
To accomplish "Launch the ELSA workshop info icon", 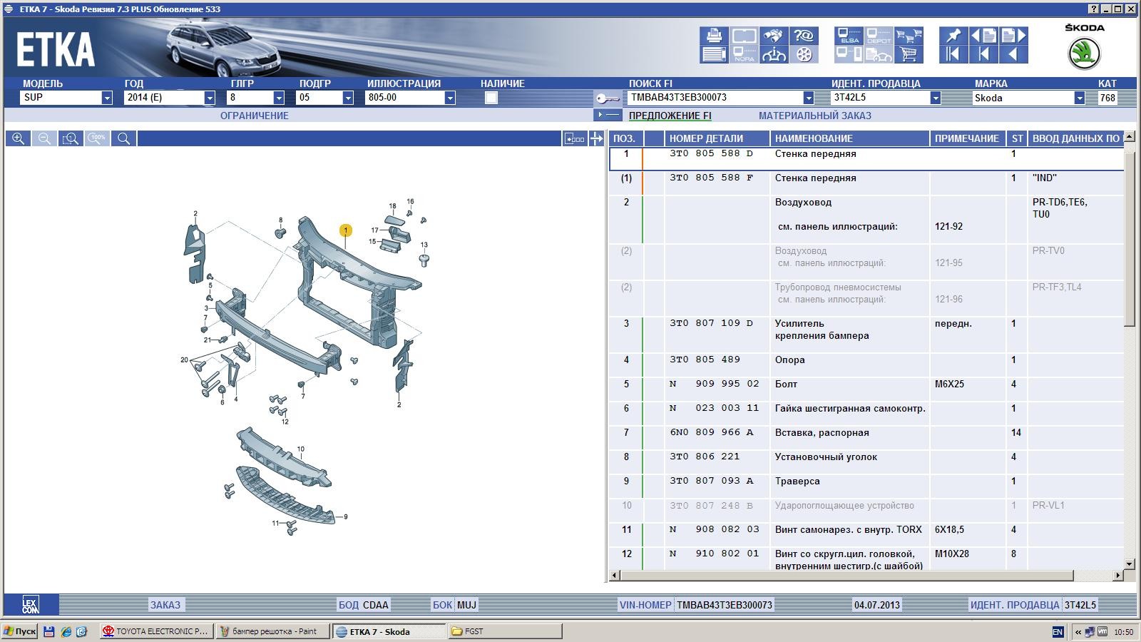I will 849,36.
